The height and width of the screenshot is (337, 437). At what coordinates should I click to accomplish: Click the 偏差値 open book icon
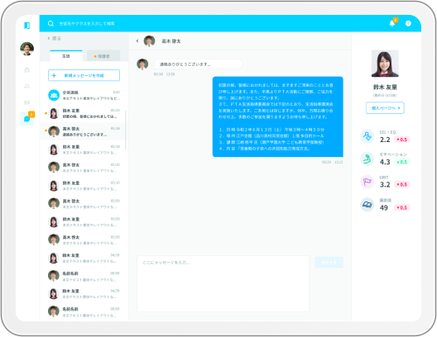tap(367, 205)
